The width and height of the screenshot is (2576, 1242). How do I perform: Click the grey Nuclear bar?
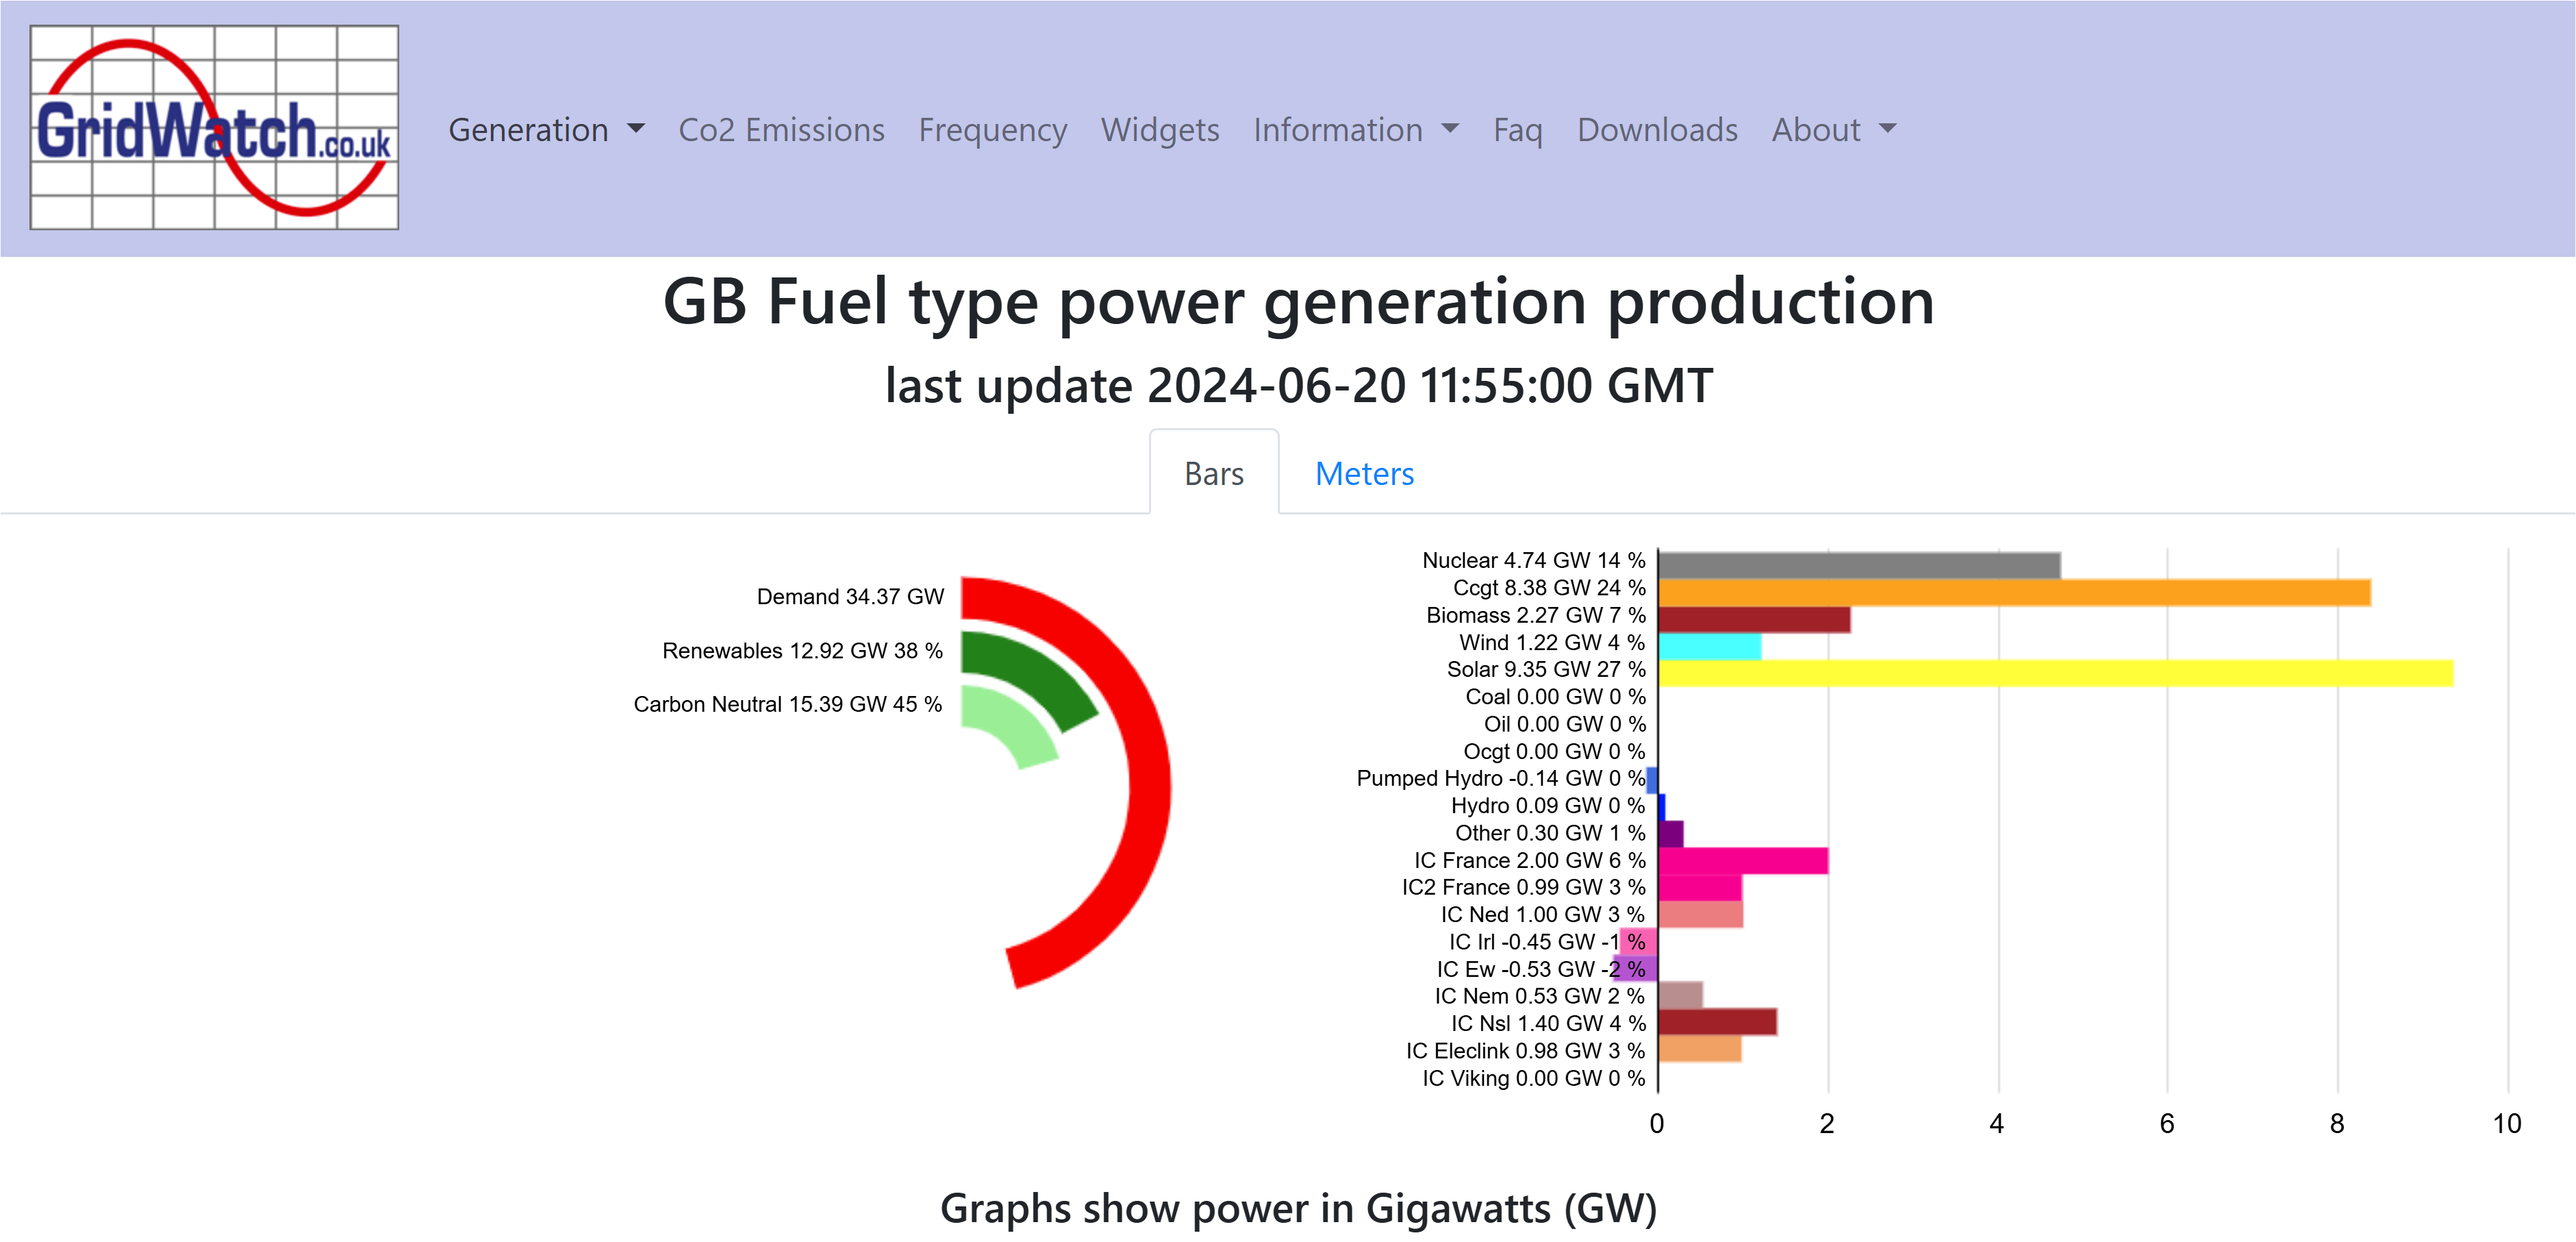1859,565
